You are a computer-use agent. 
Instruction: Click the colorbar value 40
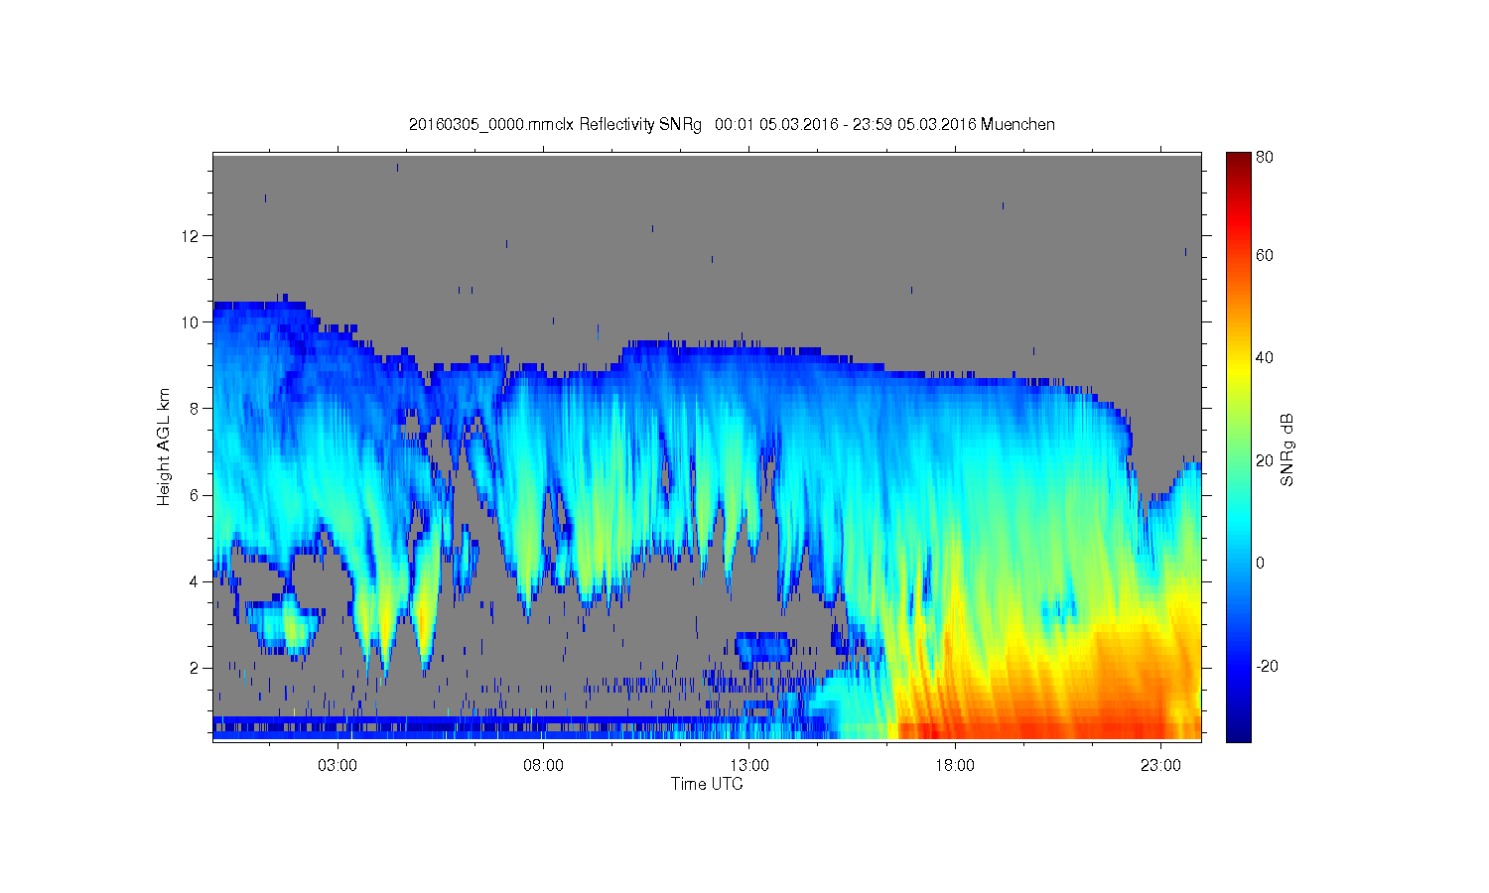pyautogui.click(x=1265, y=358)
